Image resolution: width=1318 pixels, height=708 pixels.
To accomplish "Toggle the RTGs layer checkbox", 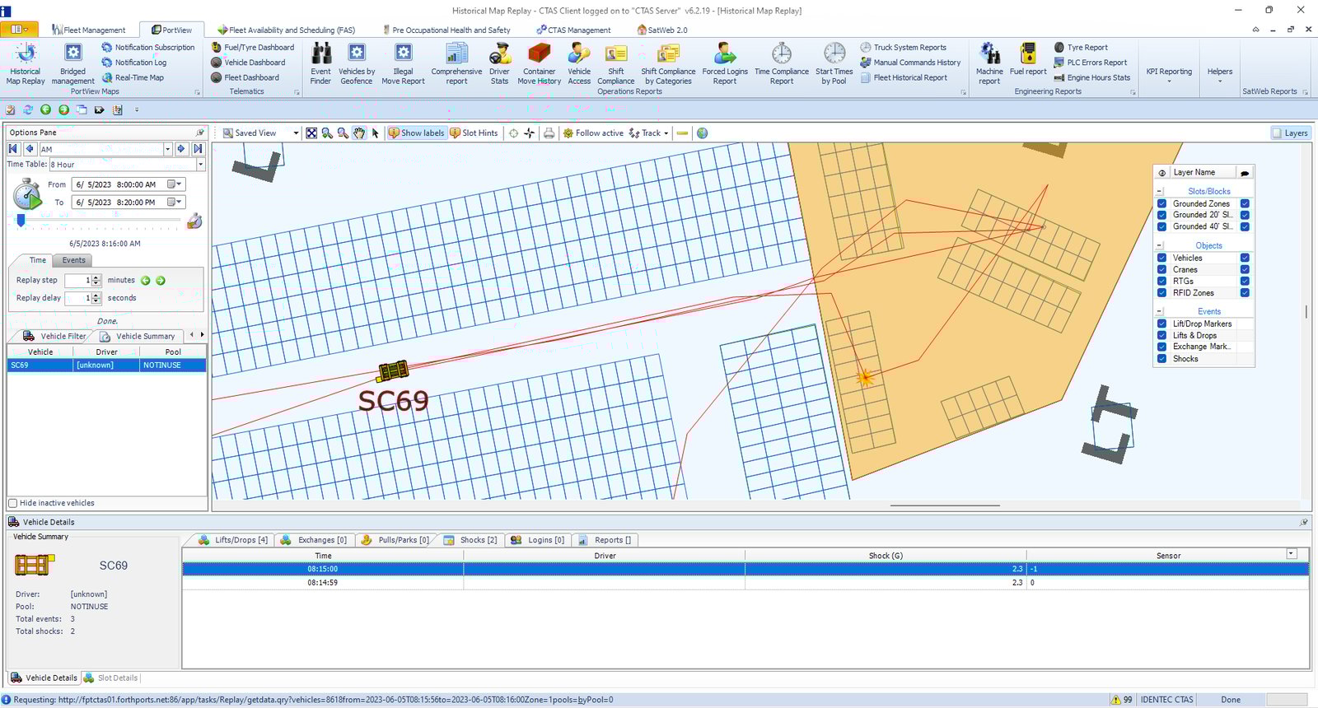I will [x=1161, y=282].
